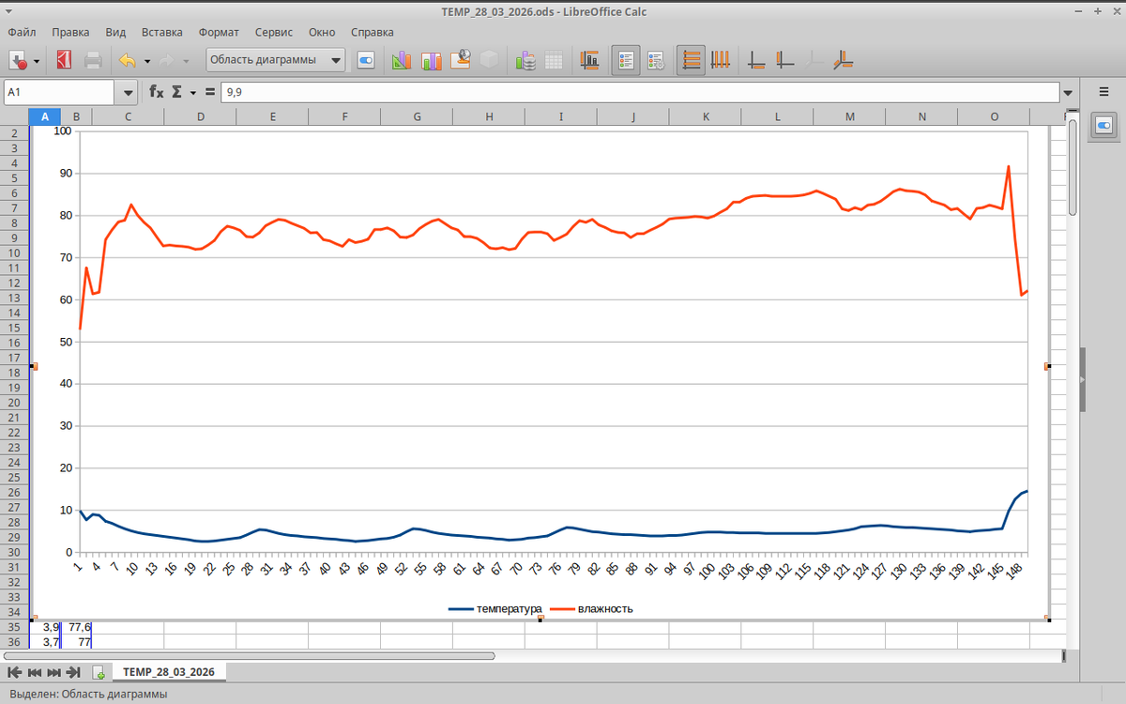Click the Y-axis label 50
Image resolution: width=1126 pixels, height=704 pixels.
click(66, 342)
